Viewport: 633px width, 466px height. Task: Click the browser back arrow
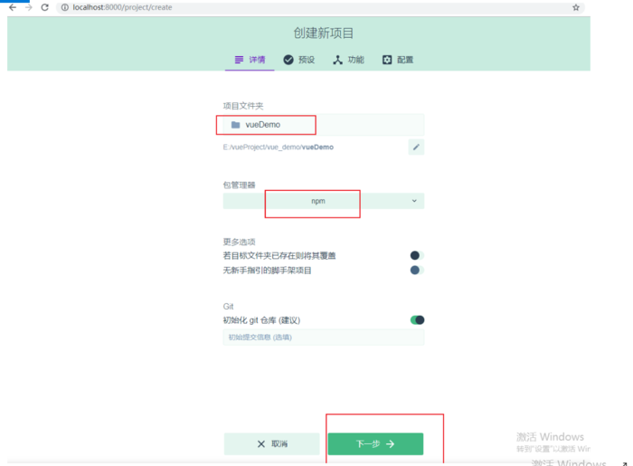click(x=13, y=7)
